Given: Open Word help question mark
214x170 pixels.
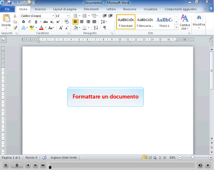Looking at the screenshot, I should (x=211, y=9).
